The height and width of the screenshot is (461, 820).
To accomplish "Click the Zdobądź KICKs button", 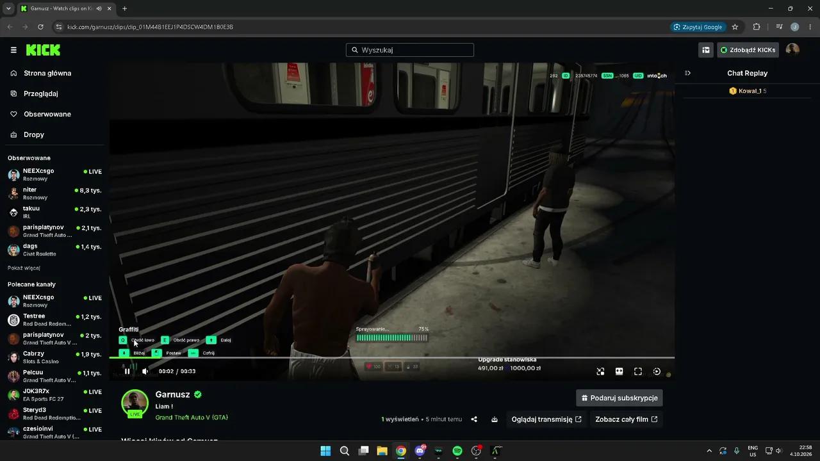I will click(x=748, y=50).
